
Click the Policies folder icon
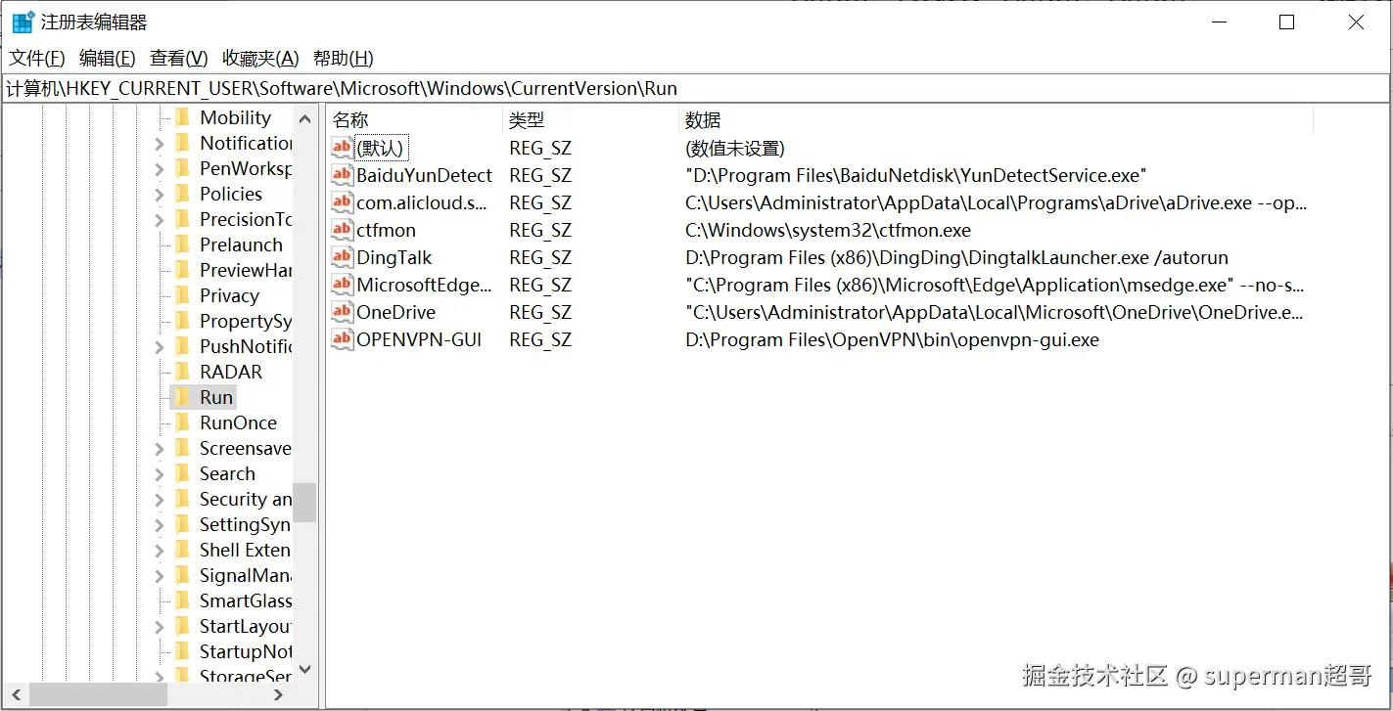coord(182,194)
